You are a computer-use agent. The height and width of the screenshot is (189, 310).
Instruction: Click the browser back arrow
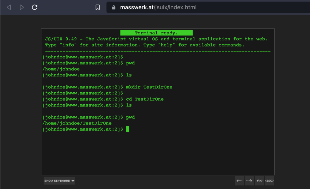click(x=9, y=7)
